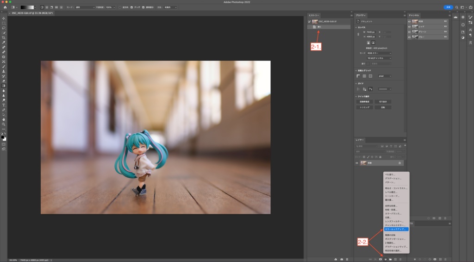474x262 pixels.
Task: Select the Crop tool
Action: tap(4, 38)
